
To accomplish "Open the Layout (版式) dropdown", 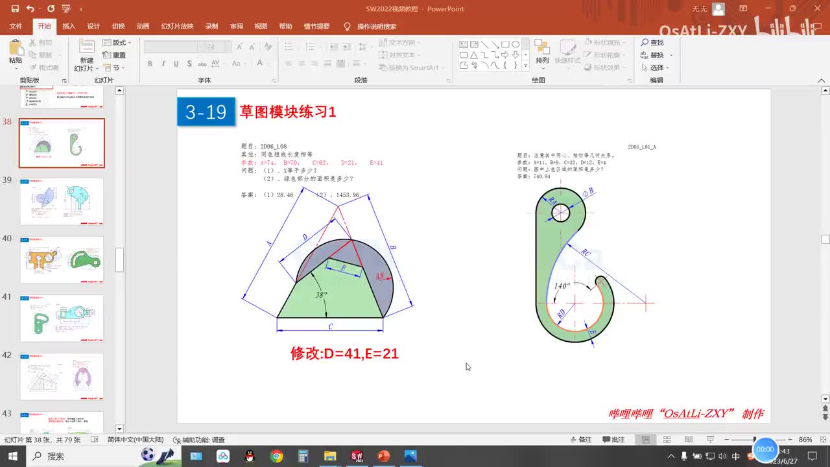I will coord(115,43).
